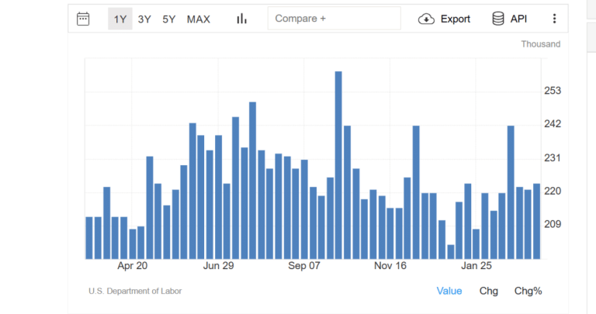Select the rightmost bar in the chart
This screenshot has height=314, width=596.
pyautogui.click(x=536, y=221)
